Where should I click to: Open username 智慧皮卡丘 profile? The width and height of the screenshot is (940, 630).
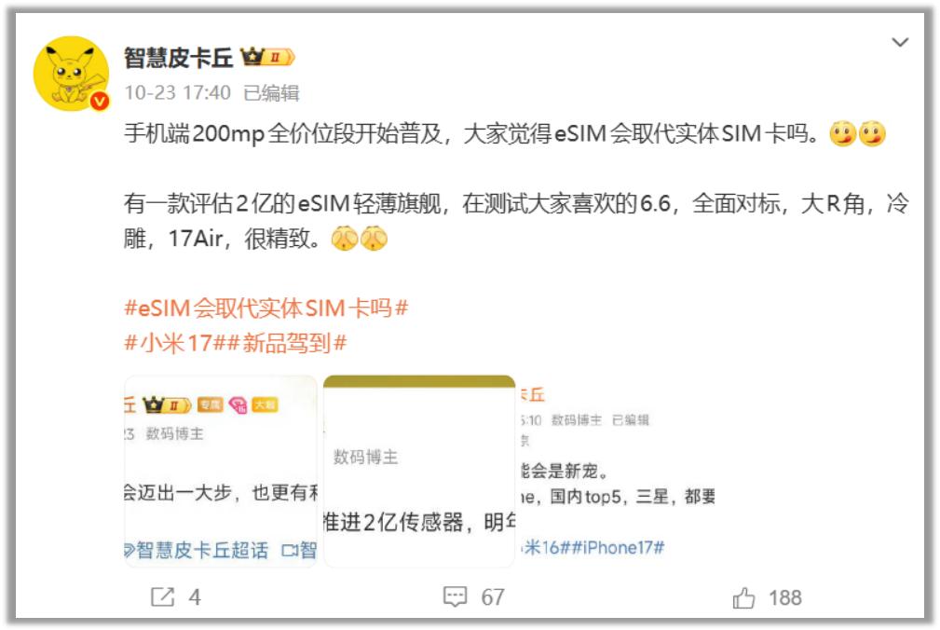coord(179,58)
